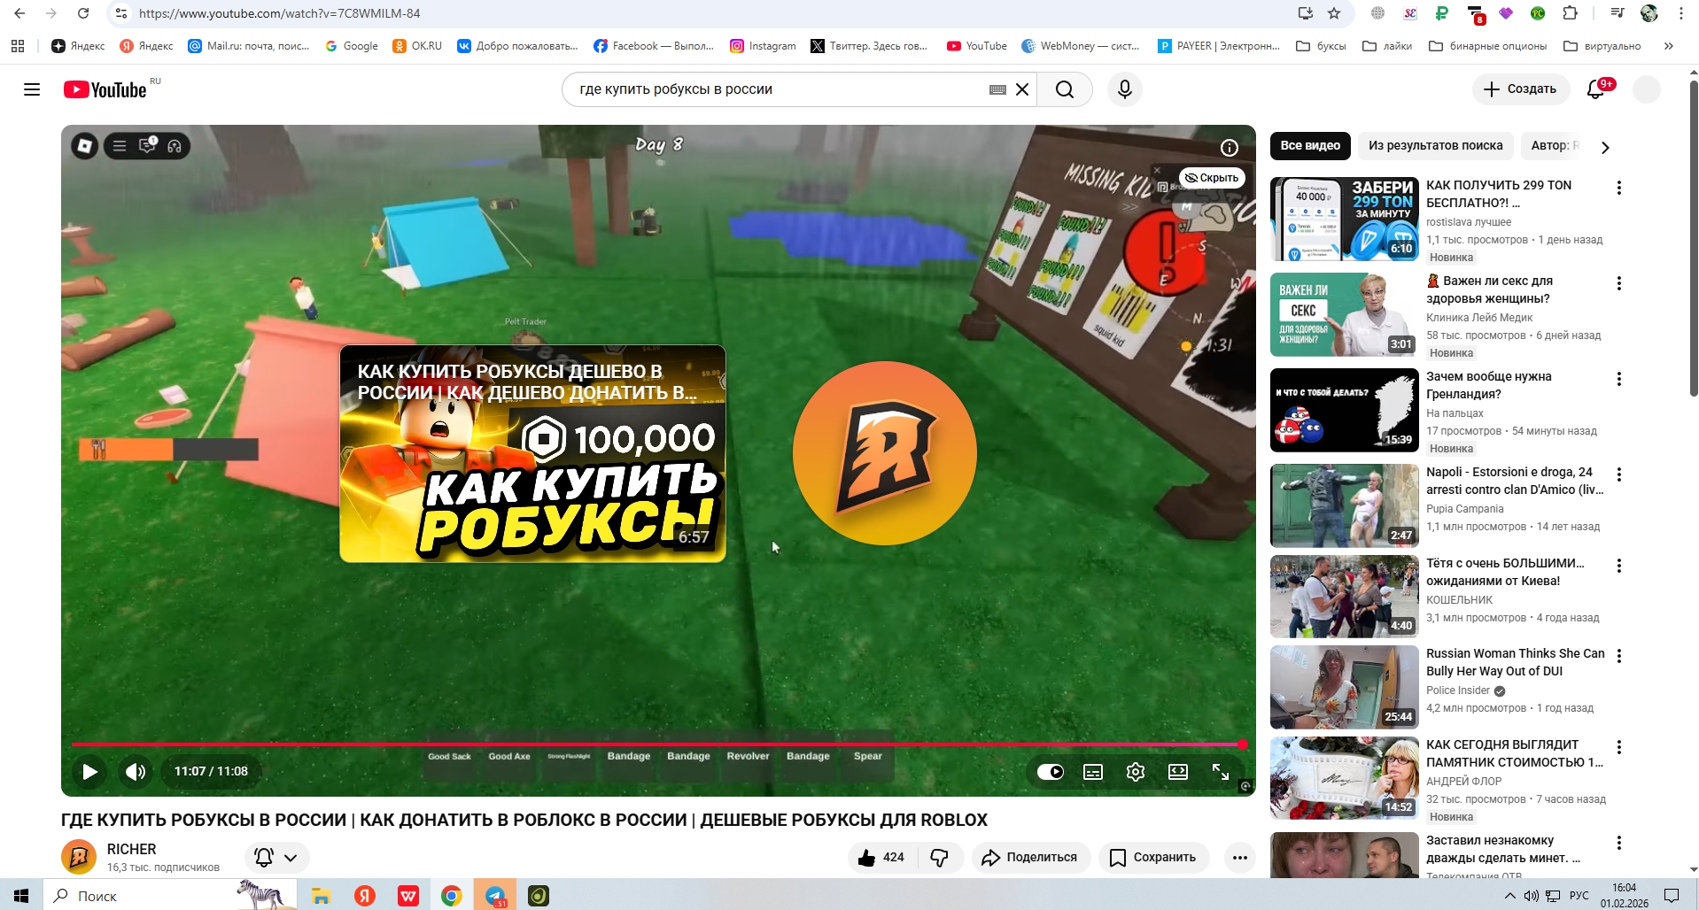Image resolution: width=1699 pixels, height=910 pixels.
Task: Open the video info card icon
Action: pos(1230,148)
